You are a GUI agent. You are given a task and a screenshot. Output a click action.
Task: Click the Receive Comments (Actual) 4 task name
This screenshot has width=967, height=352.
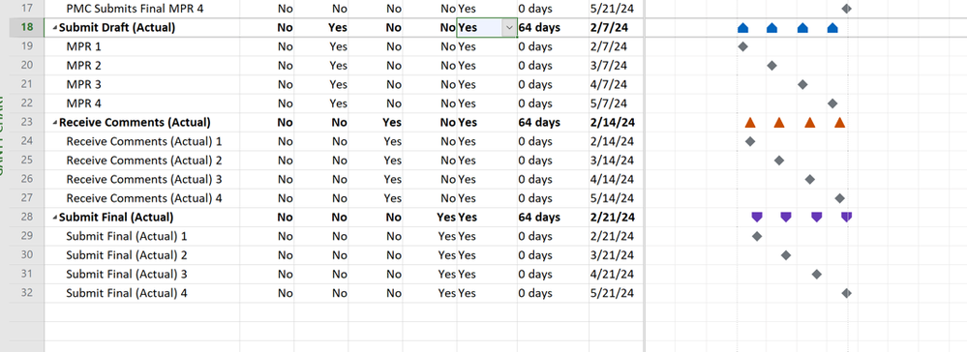[x=144, y=198]
